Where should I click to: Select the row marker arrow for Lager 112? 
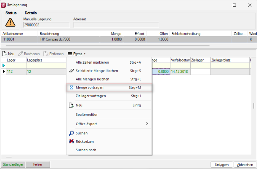(4, 72)
